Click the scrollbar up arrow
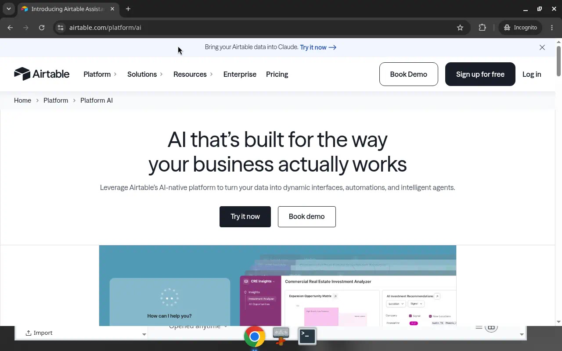562x351 pixels. (x=558, y=42)
